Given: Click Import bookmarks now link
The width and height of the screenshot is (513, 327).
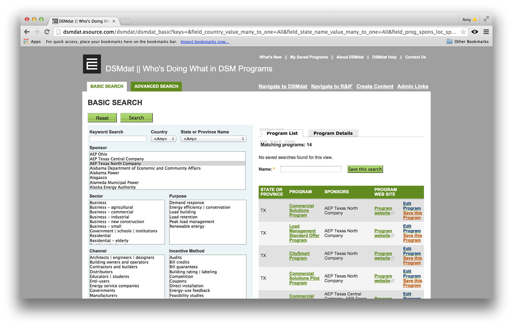Looking at the screenshot, I should pyautogui.click(x=205, y=42).
